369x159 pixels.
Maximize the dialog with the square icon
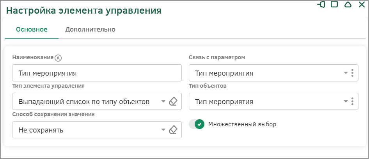[x=334, y=4]
